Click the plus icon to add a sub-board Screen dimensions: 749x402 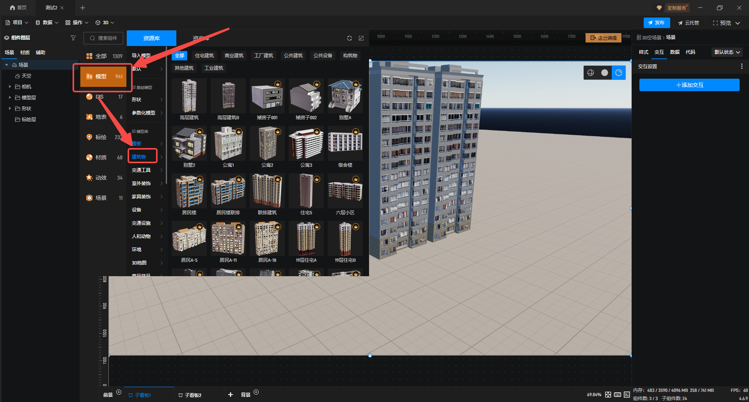[231, 395]
